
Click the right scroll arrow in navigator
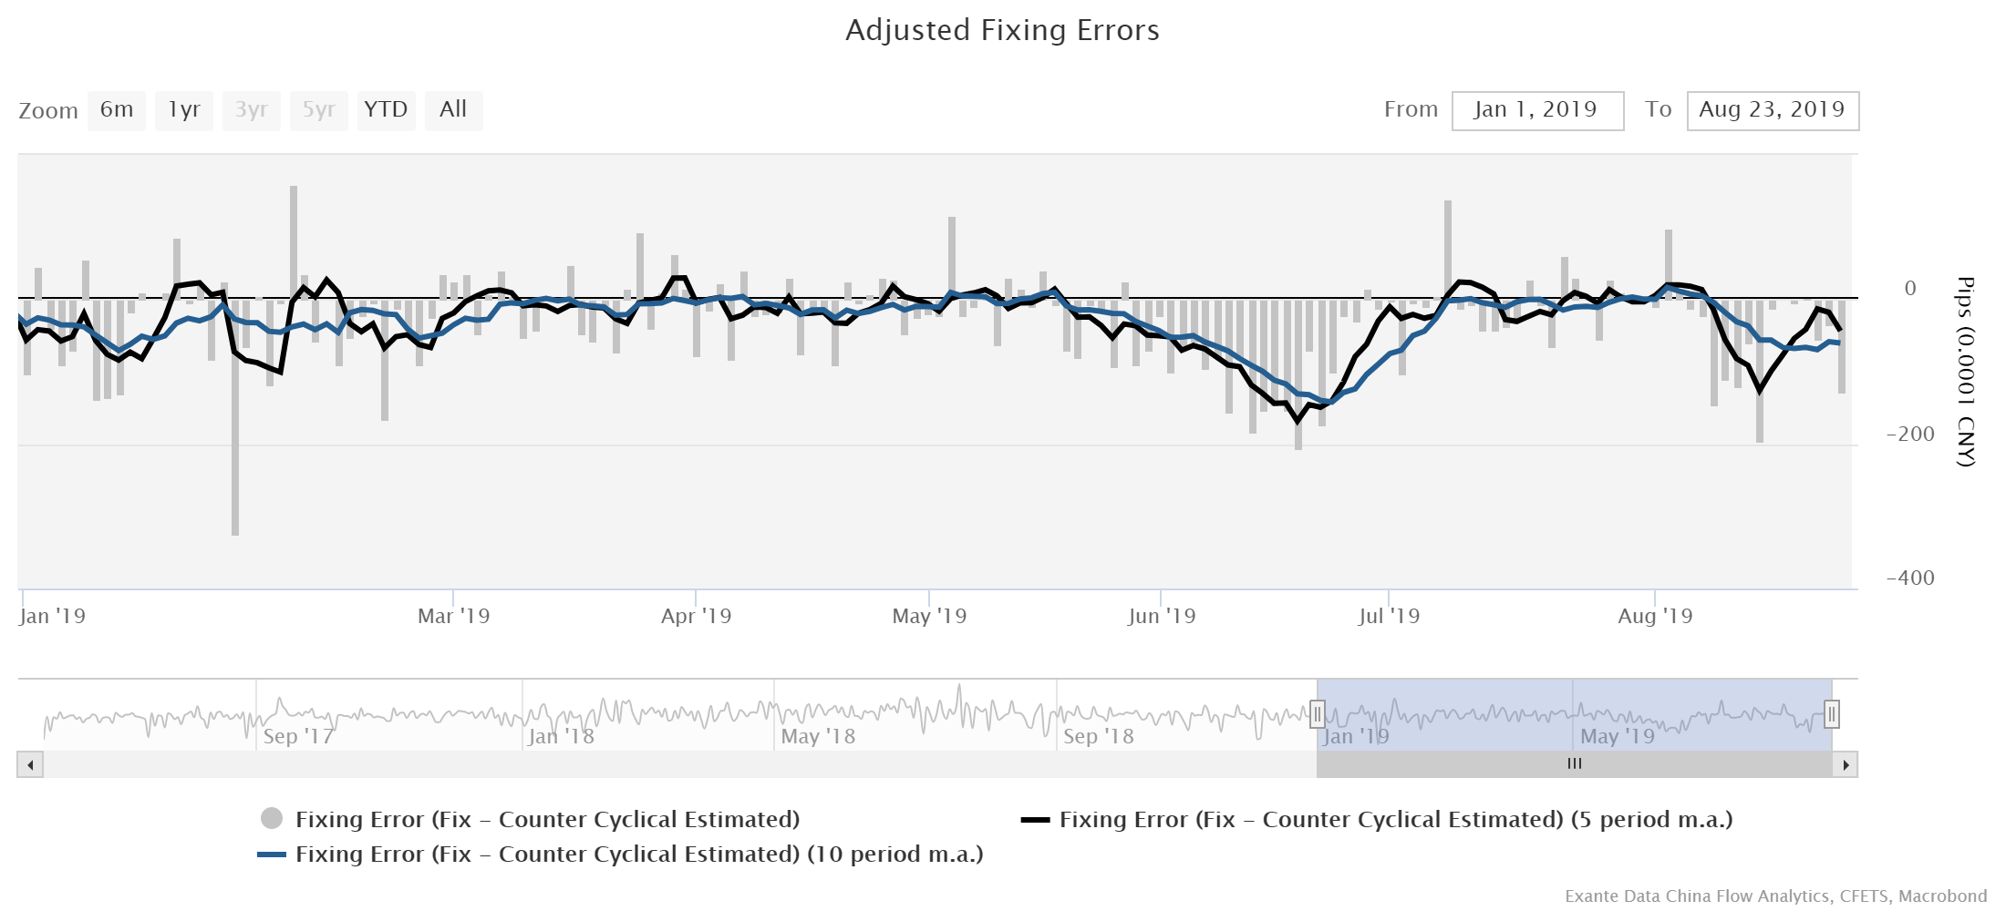[x=1846, y=764]
